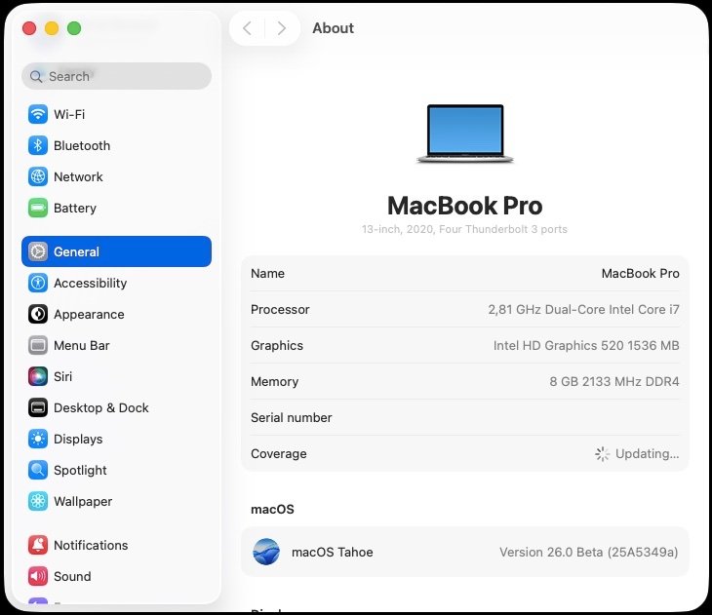Click the green Battery icon
Image resolution: width=712 pixels, height=615 pixels.
tap(38, 208)
